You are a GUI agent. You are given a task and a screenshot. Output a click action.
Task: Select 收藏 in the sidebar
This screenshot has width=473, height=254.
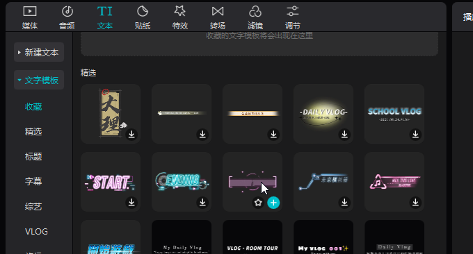point(33,107)
